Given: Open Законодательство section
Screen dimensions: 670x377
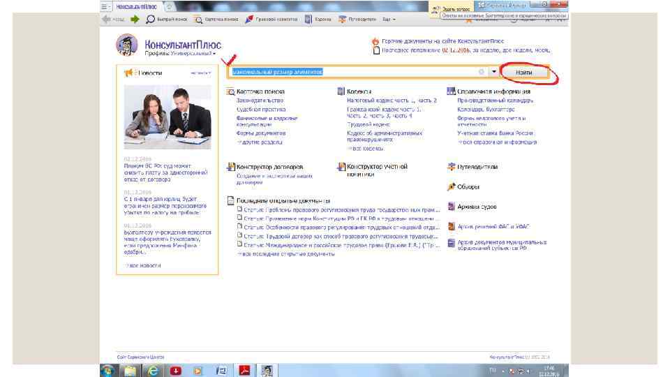Looking at the screenshot, I should pyautogui.click(x=260, y=101).
